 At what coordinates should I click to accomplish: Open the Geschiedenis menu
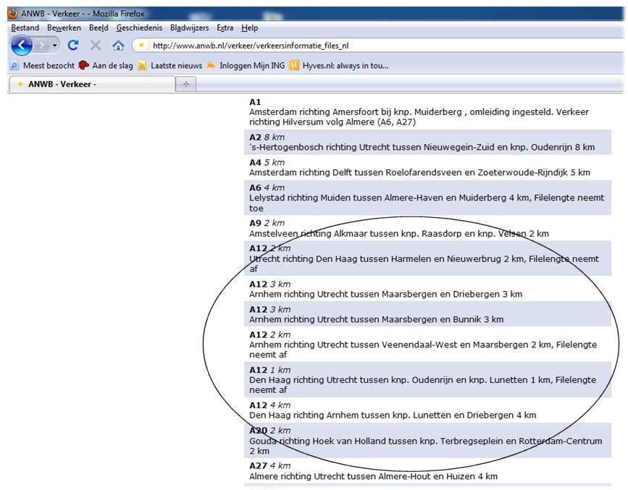(x=139, y=28)
